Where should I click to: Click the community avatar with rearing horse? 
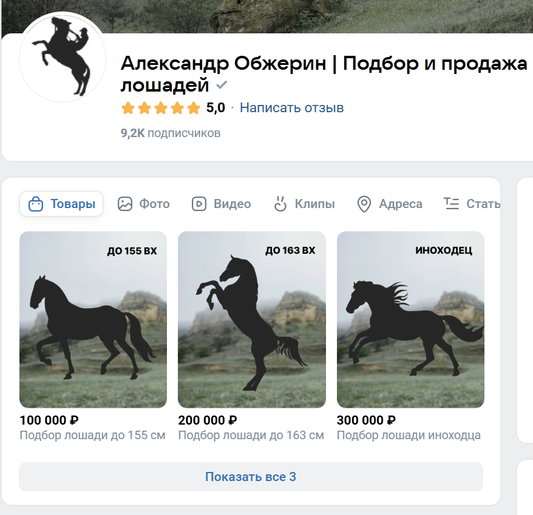(x=63, y=58)
